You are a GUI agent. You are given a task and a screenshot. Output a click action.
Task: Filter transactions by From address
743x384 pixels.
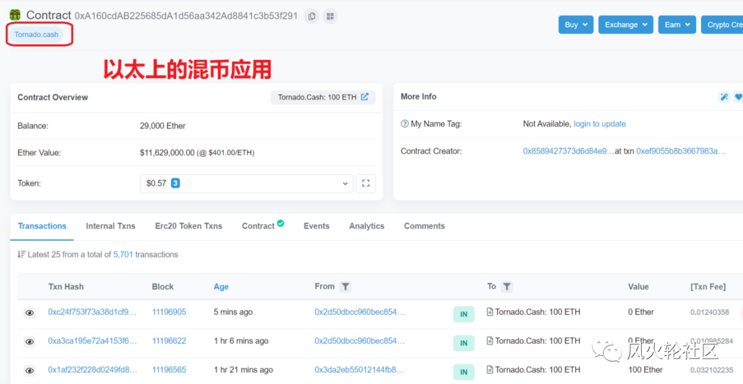[345, 286]
